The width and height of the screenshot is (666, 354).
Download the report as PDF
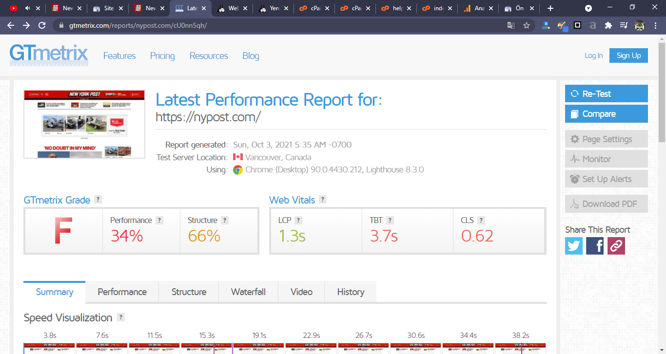tap(606, 204)
